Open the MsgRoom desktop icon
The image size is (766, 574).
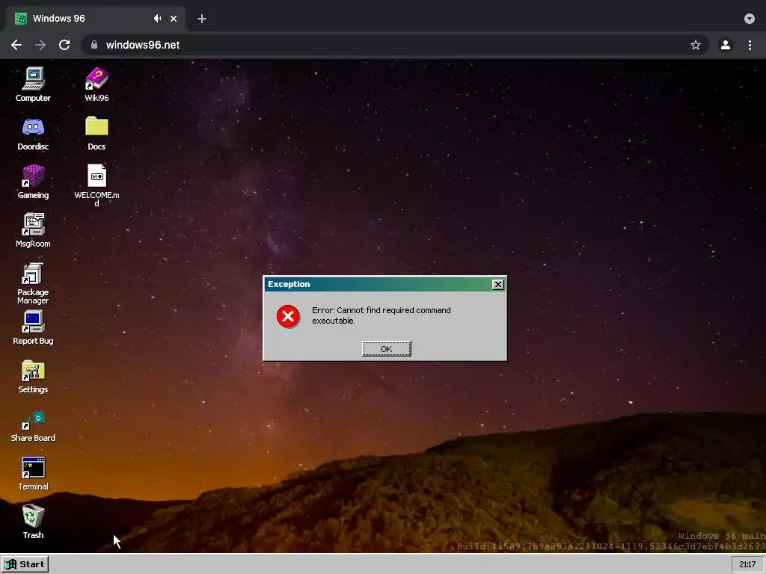coord(33,230)
